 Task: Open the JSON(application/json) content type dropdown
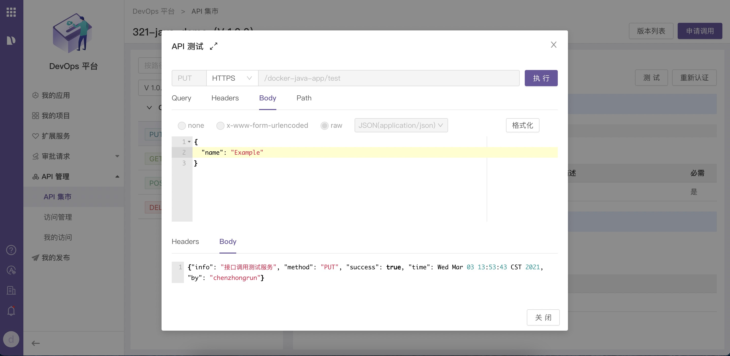coord(401,125)
